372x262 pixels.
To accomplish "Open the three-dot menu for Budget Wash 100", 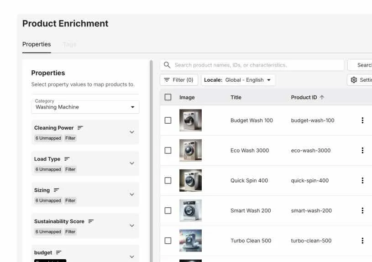I will pos(362,121).
